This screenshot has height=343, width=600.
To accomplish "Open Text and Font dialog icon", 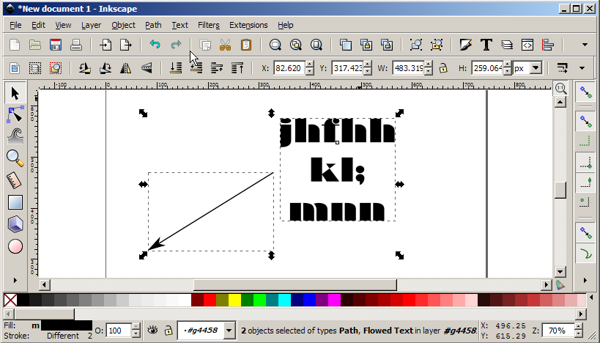I will (x=486, y=45).
